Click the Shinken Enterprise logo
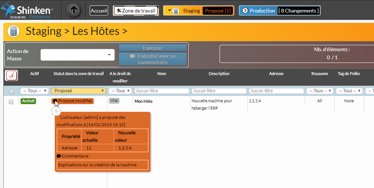 click(x=28, y=11)
